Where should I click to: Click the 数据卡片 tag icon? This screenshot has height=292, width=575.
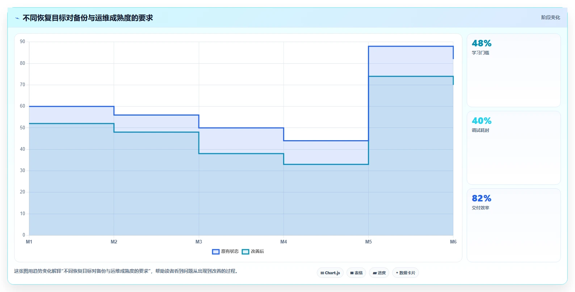(x=397, y=273)
